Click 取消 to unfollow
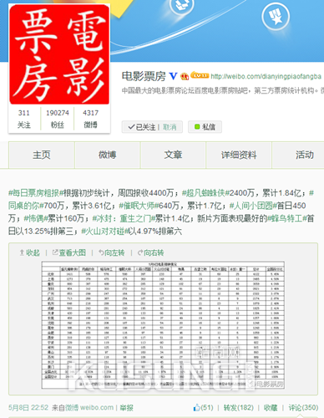This screenshot has height=418, width=324. (x=170, y=127)
